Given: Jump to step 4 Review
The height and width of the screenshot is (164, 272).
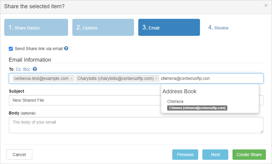Looking at the screenshot, I should point(218,28).
